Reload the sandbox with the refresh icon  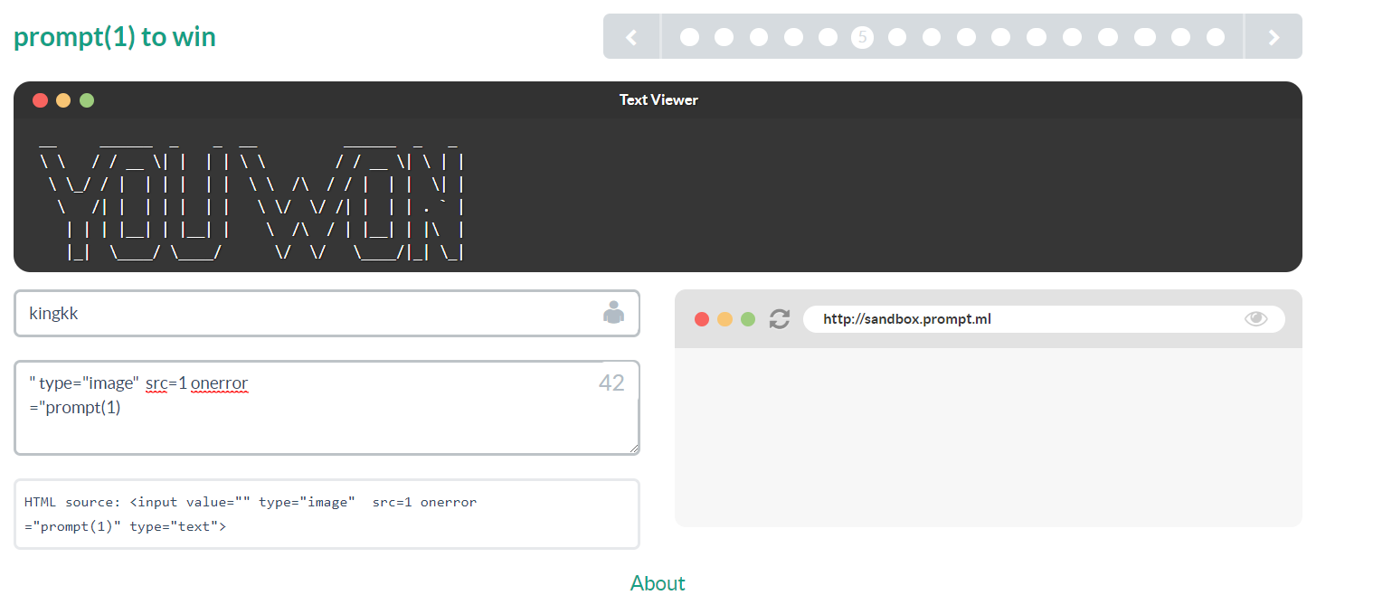pyautogui.click(x=780, y=319)
